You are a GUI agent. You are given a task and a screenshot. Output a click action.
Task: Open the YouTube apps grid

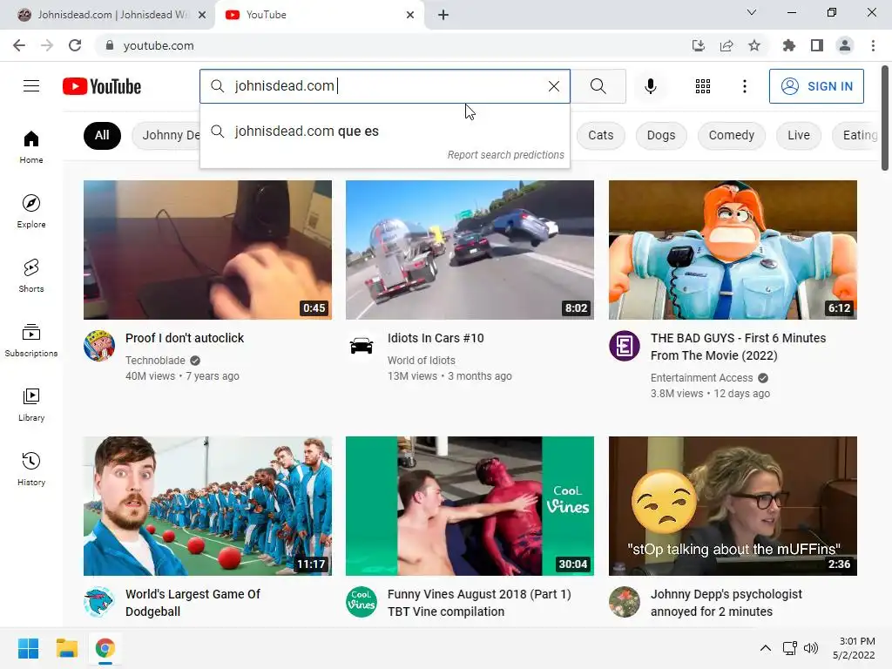pos(703,86)
